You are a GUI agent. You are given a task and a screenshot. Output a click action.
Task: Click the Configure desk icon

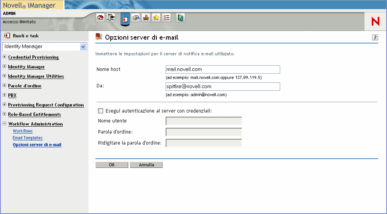coord(146,18)
